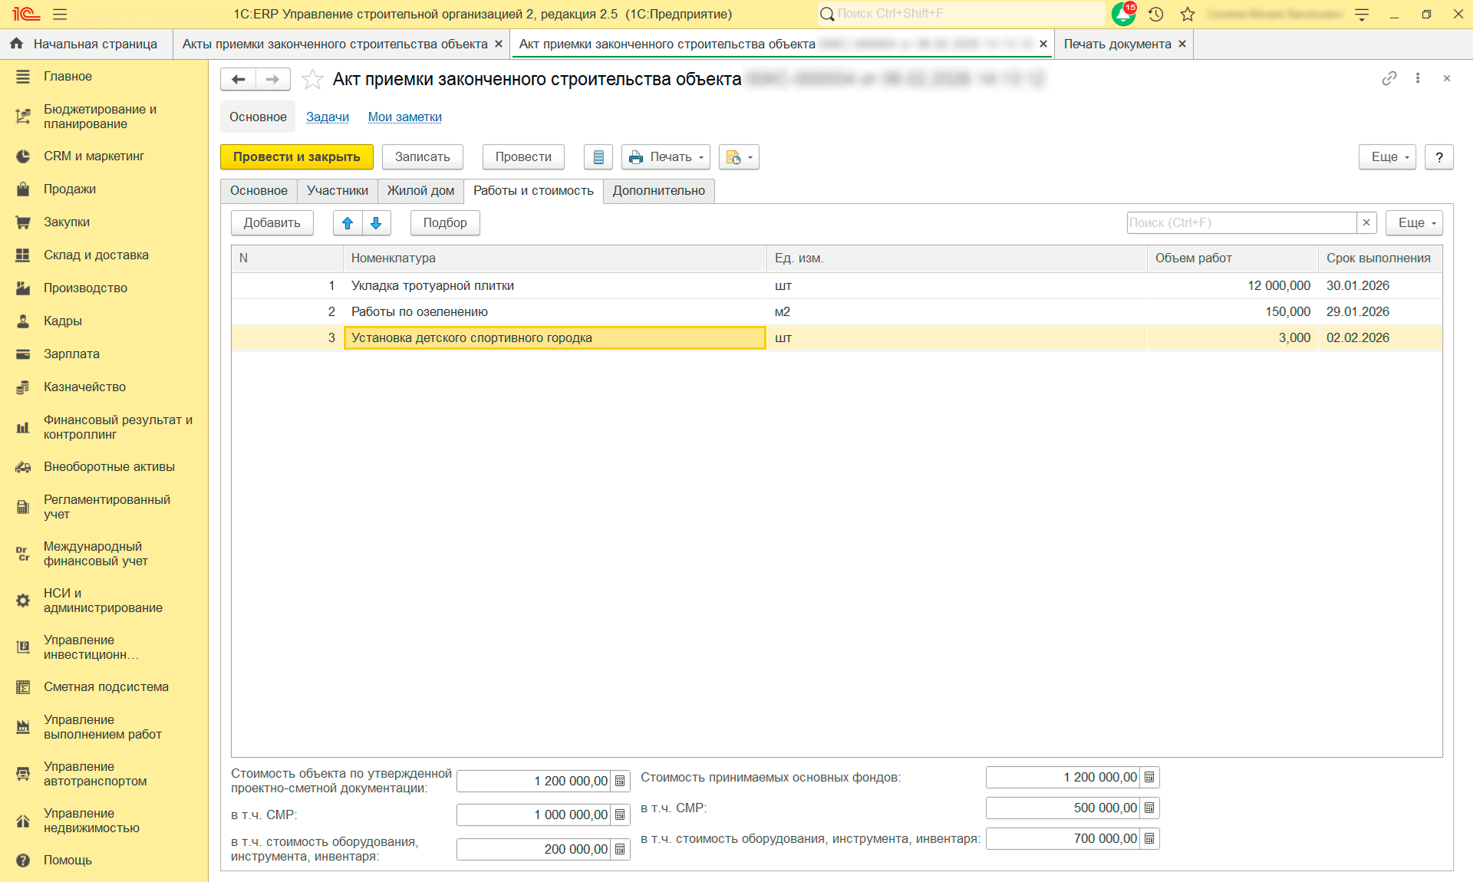Click the table search field Поиск (Ctrl+F)

(1241, 222)
